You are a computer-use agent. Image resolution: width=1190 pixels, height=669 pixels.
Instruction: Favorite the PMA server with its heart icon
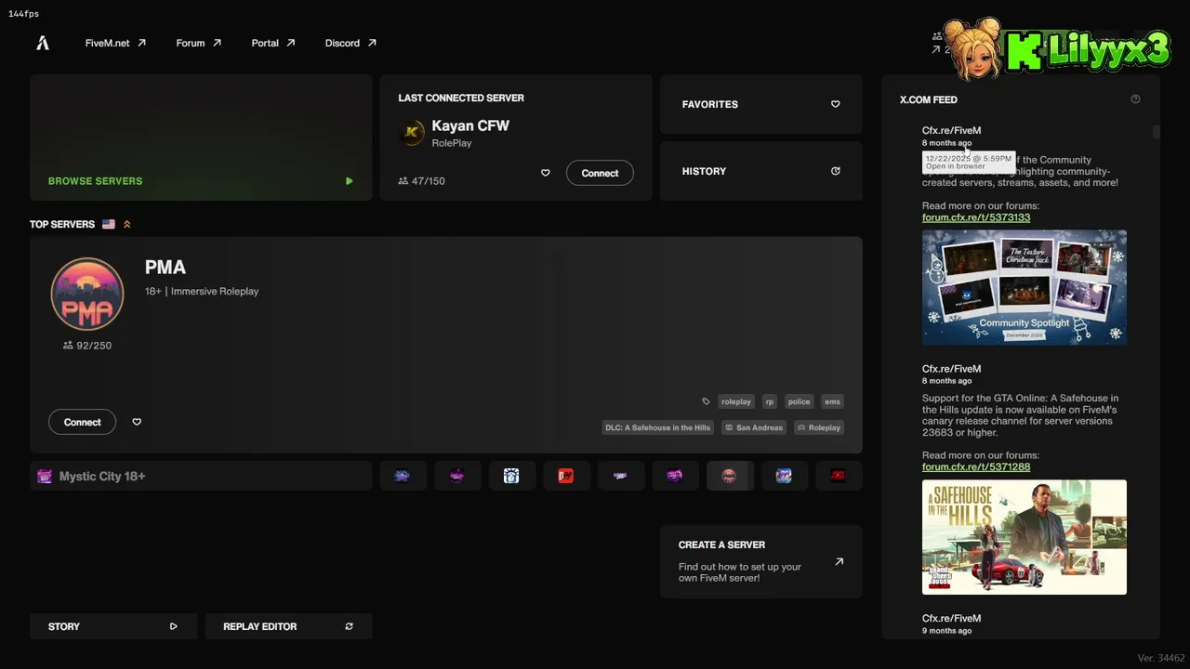click(137, 422)
